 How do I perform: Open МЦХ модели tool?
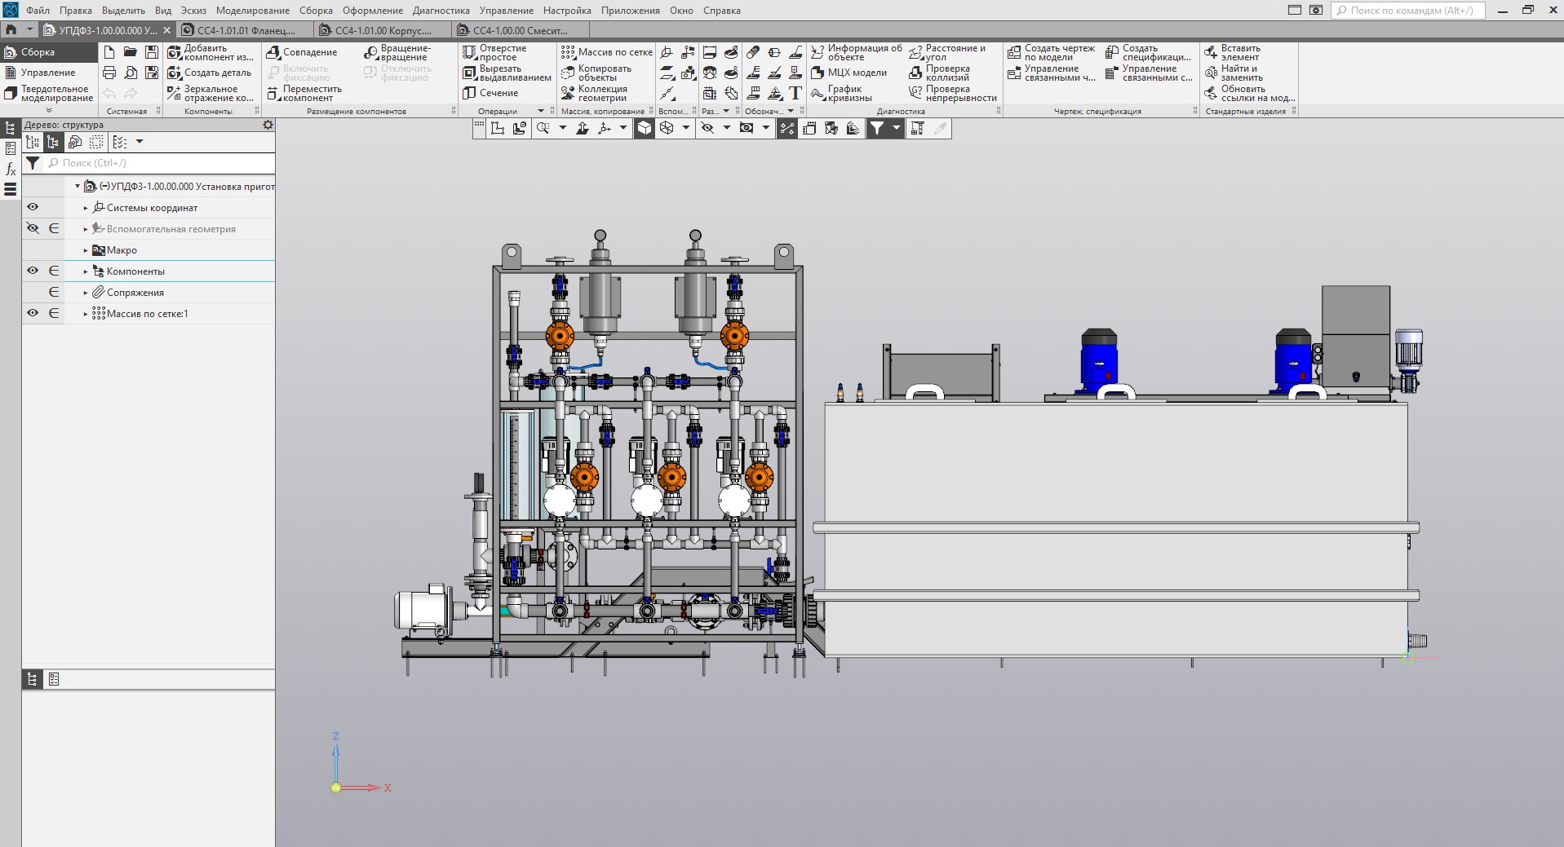848,73
